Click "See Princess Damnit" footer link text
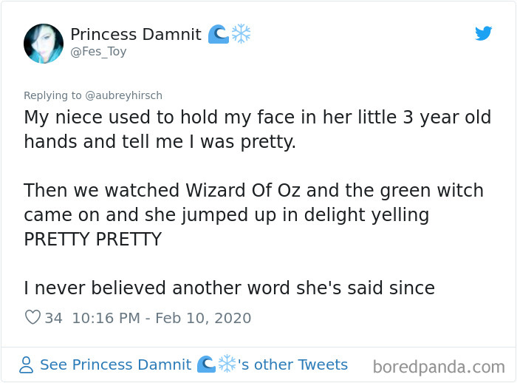This screenshot has width=517, height=383. 116,365
